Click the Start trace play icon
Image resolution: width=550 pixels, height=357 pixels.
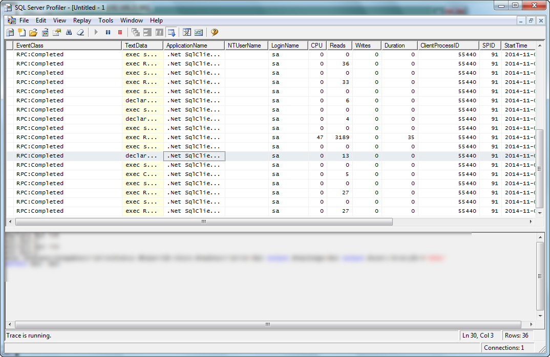coord(96,32)
